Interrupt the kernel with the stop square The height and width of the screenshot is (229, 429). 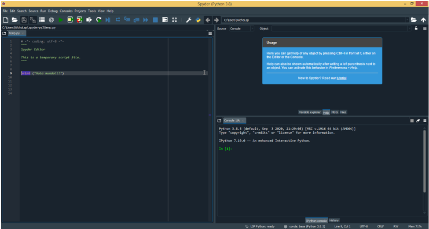pos(412,120)
